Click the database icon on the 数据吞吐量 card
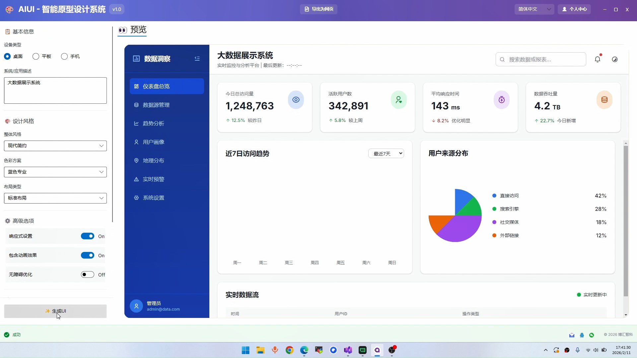Image resolution: width=637 pixels, height=358 pixels. 604,100
